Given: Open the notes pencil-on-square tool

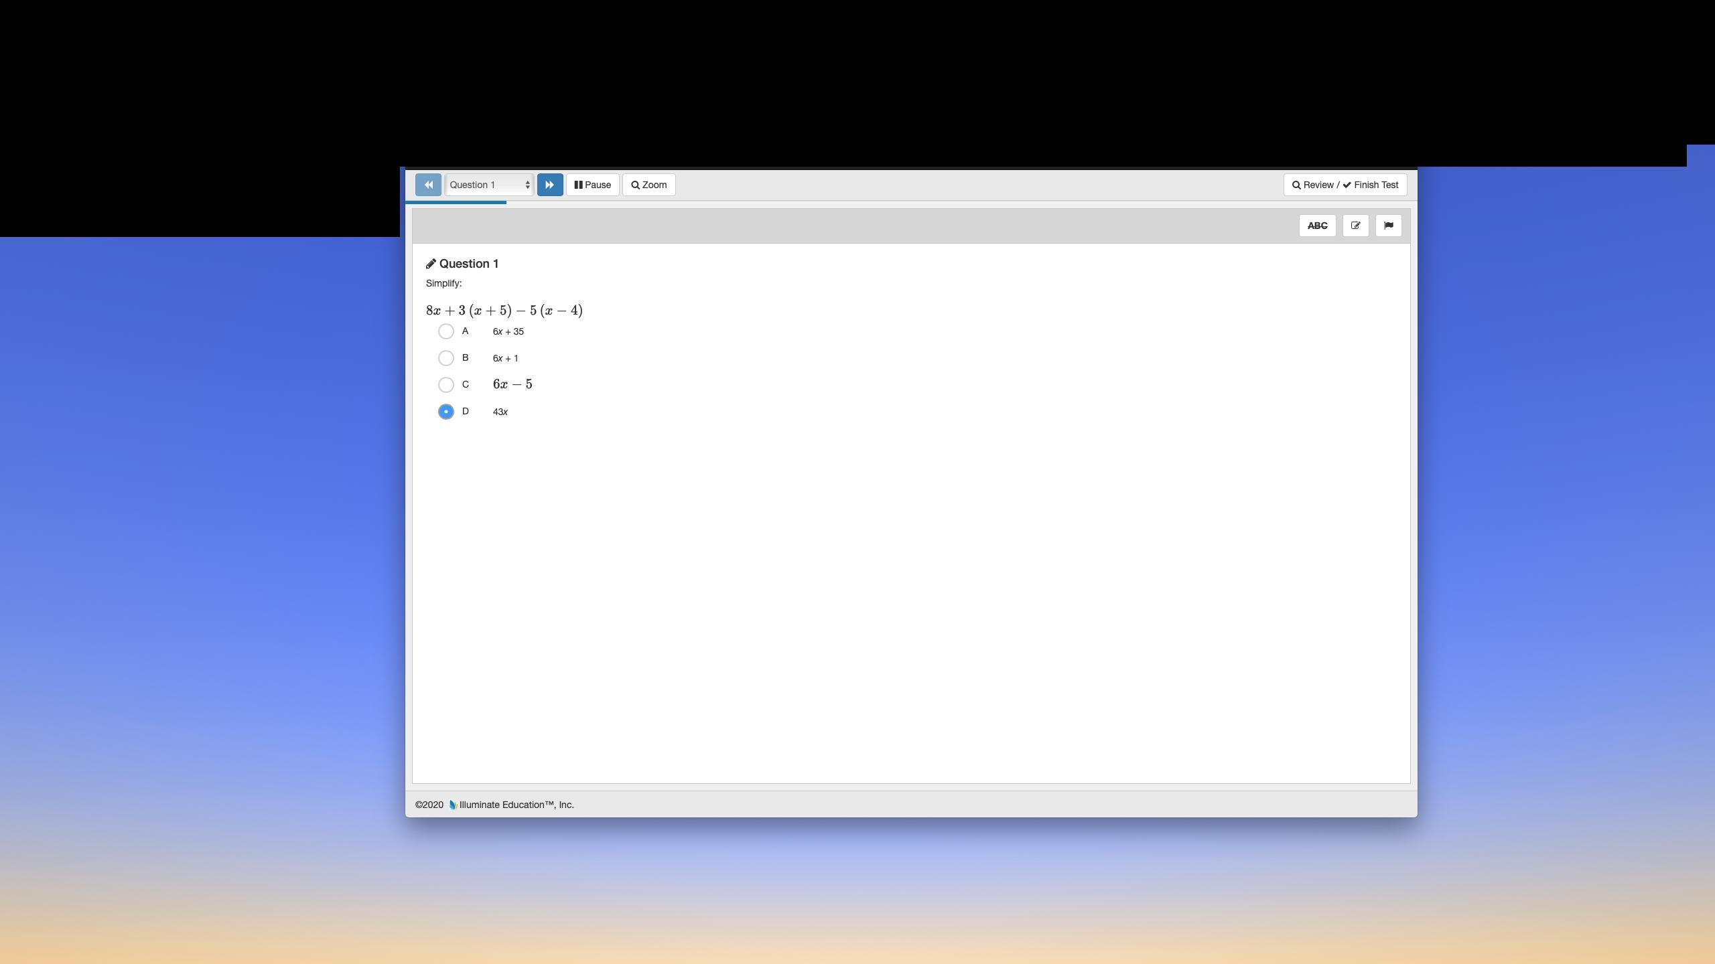Looking at the screenshot, I should 1355,226.
